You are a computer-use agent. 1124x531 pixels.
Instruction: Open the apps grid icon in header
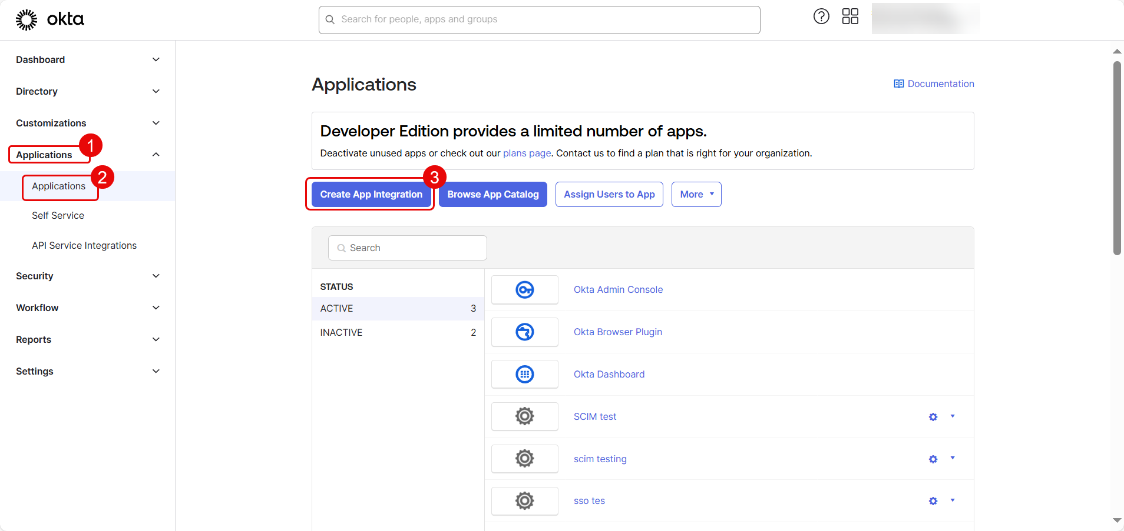click(x=850, y=16)
